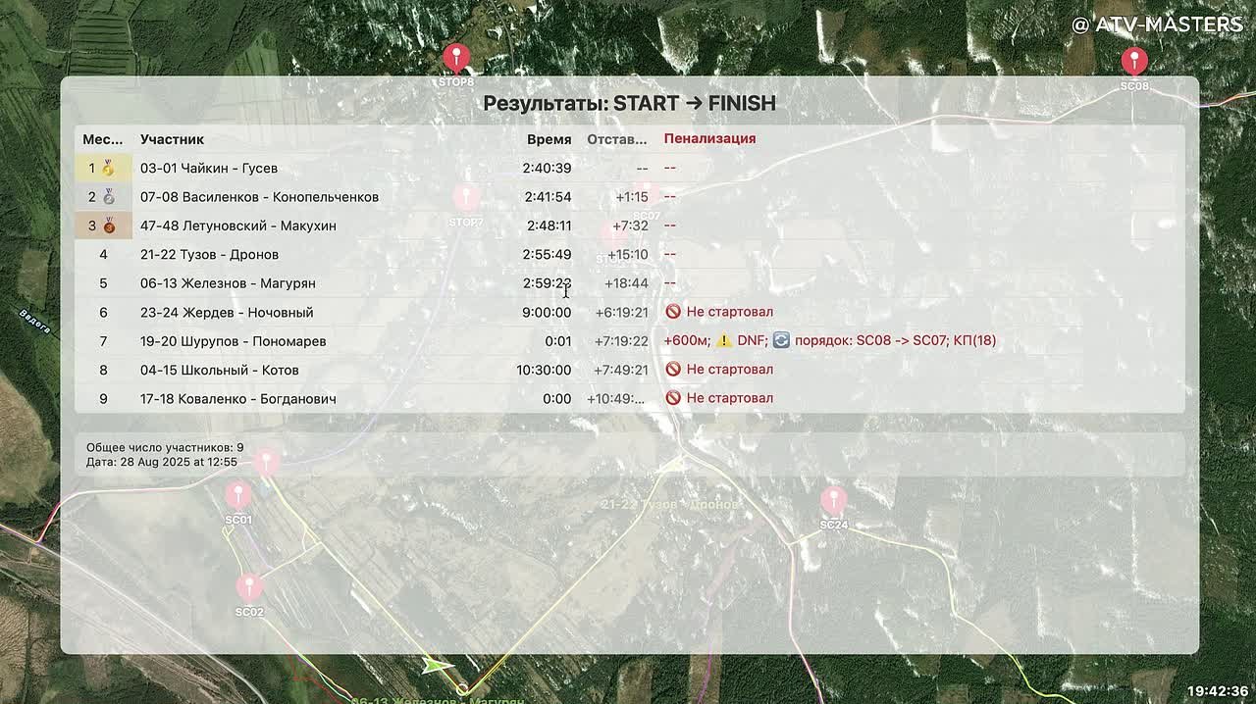Click the +600м penalty text
Image resolution: width=1256 pixels, height=704 pixels.
tap(687, 340)
